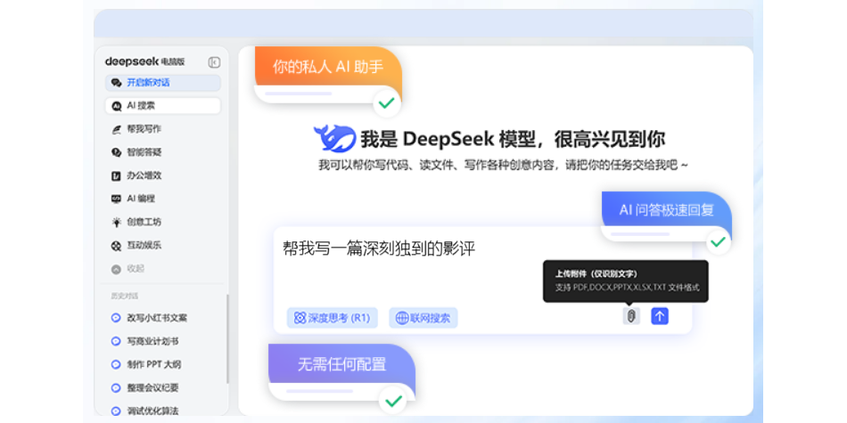The width and height of the screenshot is (847, 423).
Task: Click chat icon next to 改写小红书文案
Action: [x=116, y=318]
